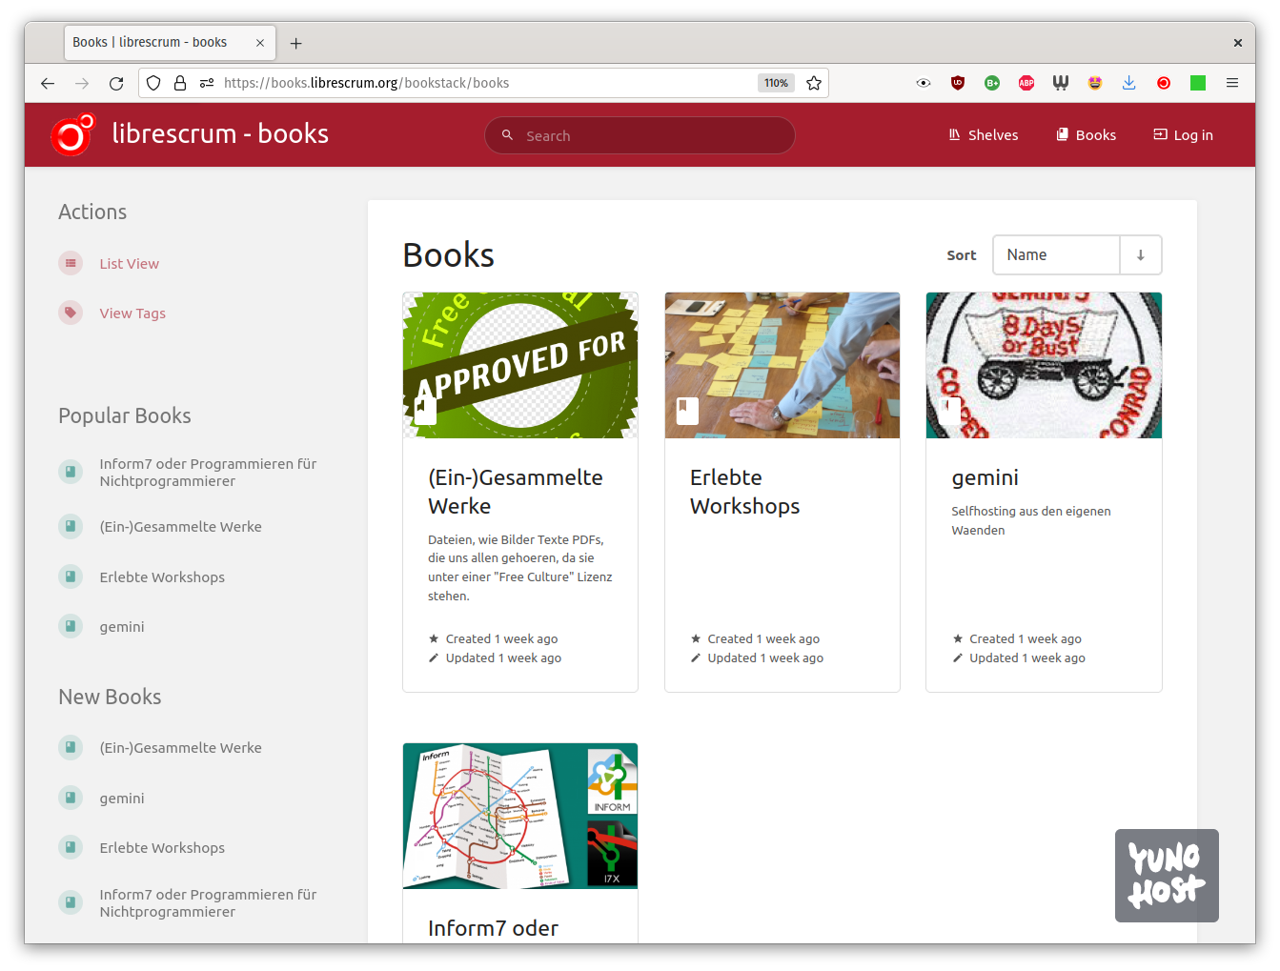Click the Inform7 oder card title
Image resolution: width=1280 pixels, height=971 pixels.
[x=494, y=928]
